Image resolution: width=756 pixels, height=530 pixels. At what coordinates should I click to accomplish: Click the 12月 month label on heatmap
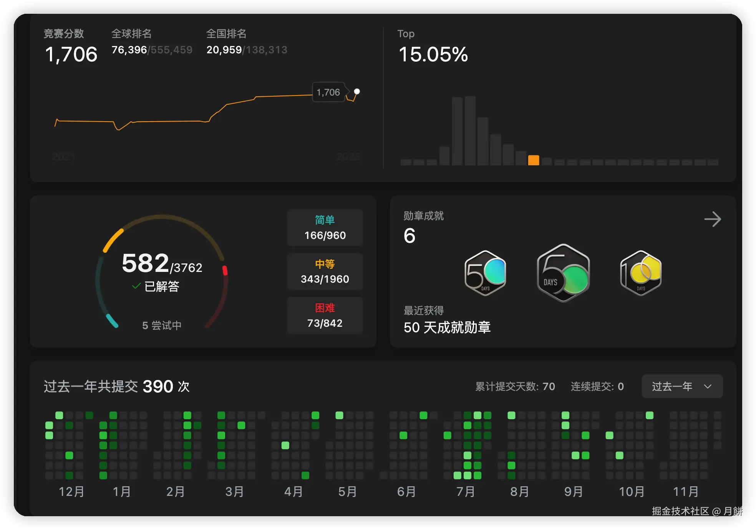71,491
